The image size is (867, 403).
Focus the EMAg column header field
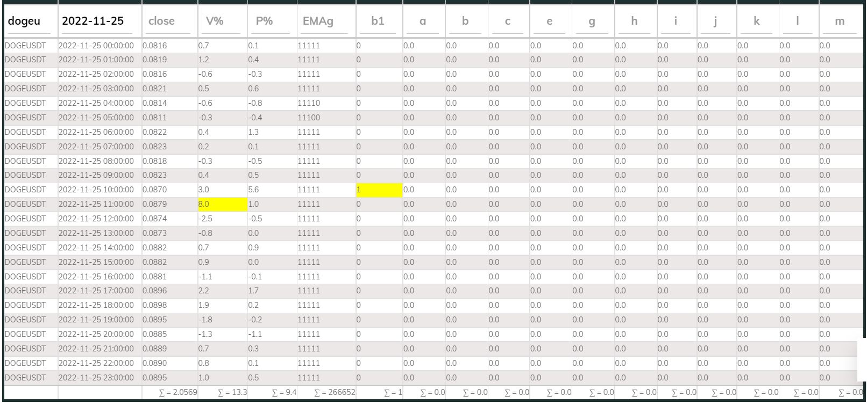(x=325, y=21)
